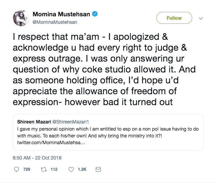View the 112 retweets count

tap(53, 169)
